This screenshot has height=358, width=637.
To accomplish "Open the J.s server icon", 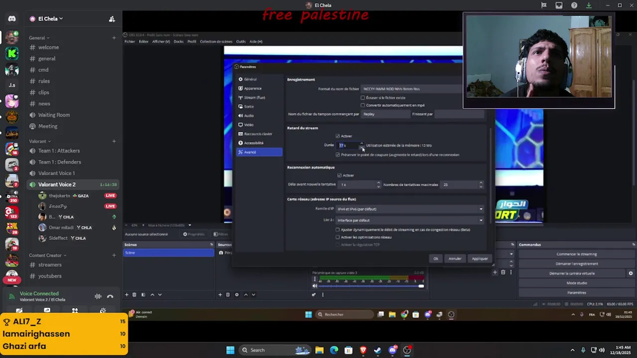I will [12, 85].
